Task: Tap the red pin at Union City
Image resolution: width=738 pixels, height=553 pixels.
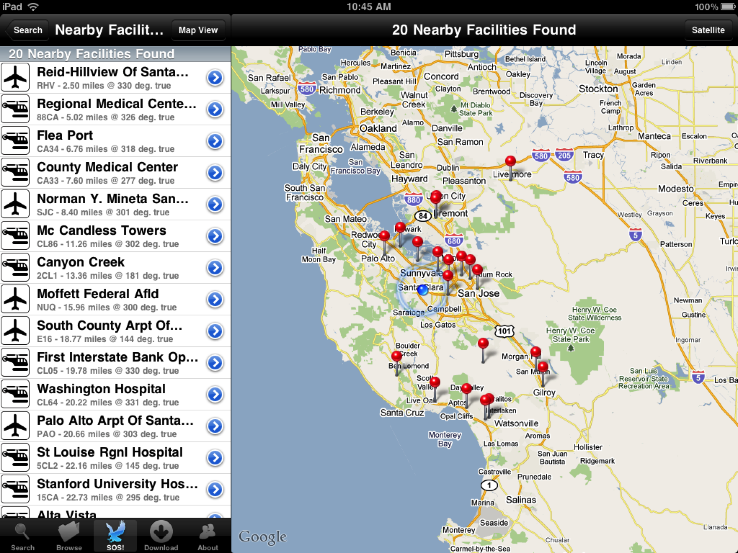Action: tap(436, 197)
